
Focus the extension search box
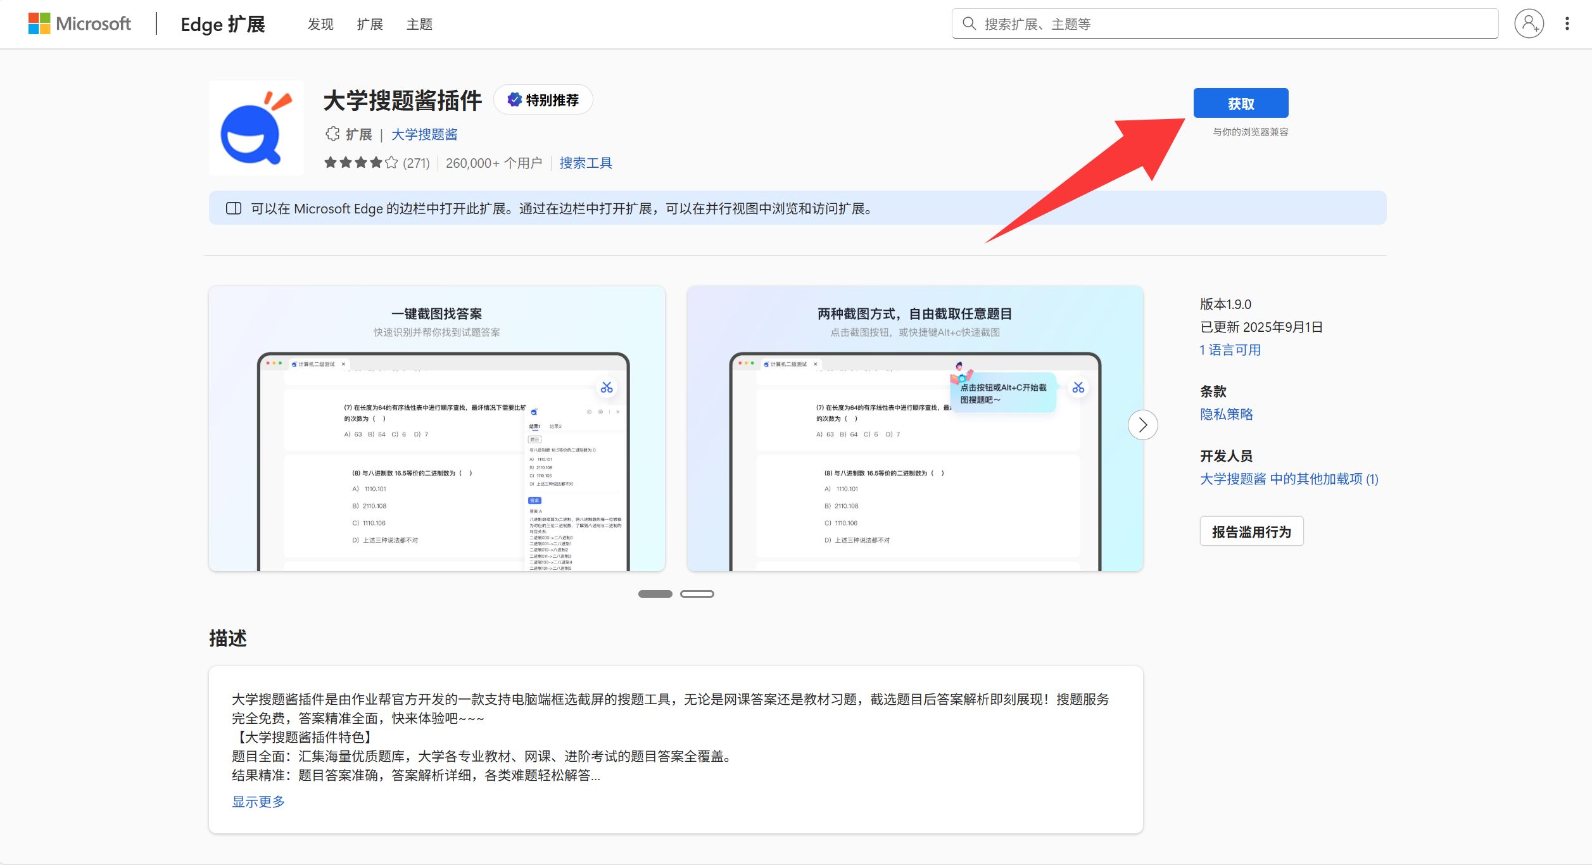1235,24
